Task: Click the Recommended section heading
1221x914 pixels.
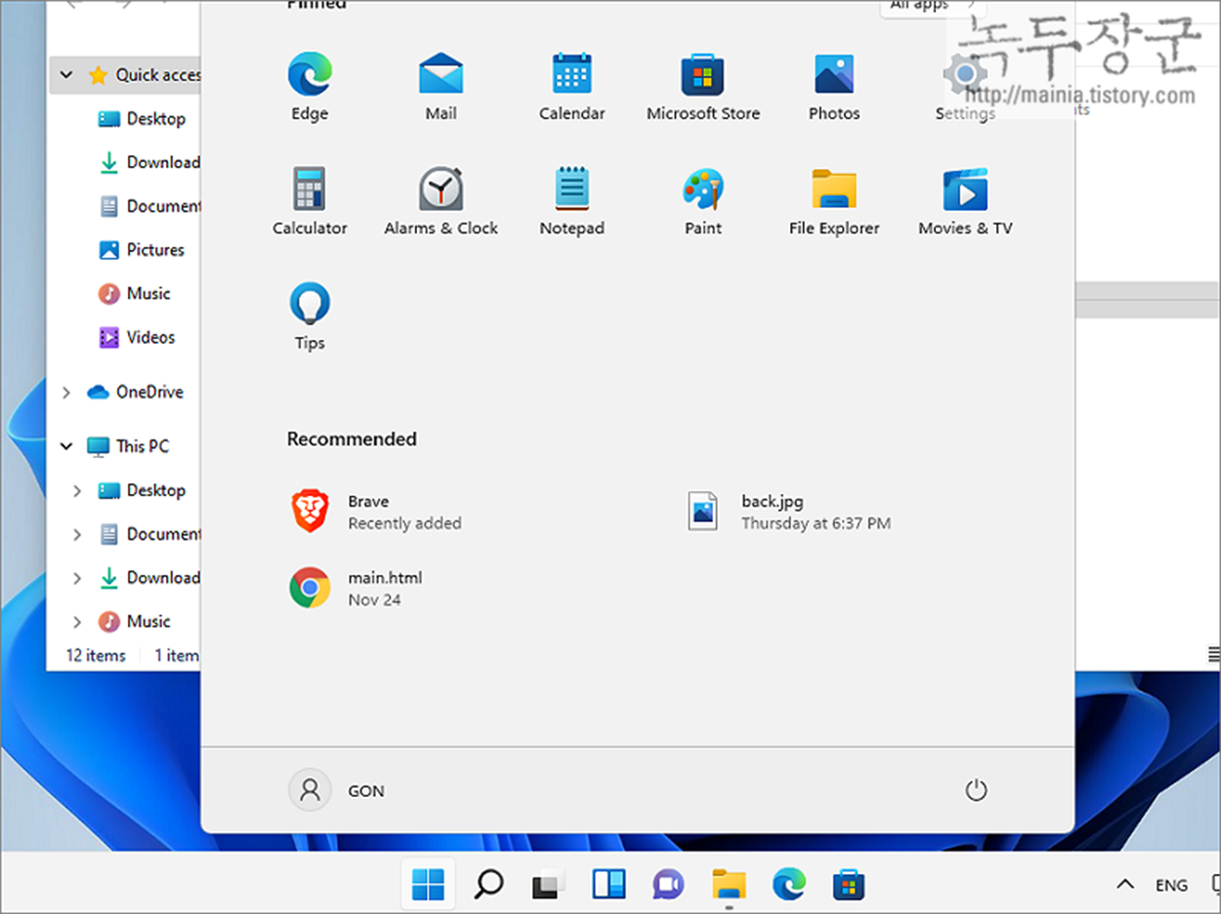Action: [352, 439]
